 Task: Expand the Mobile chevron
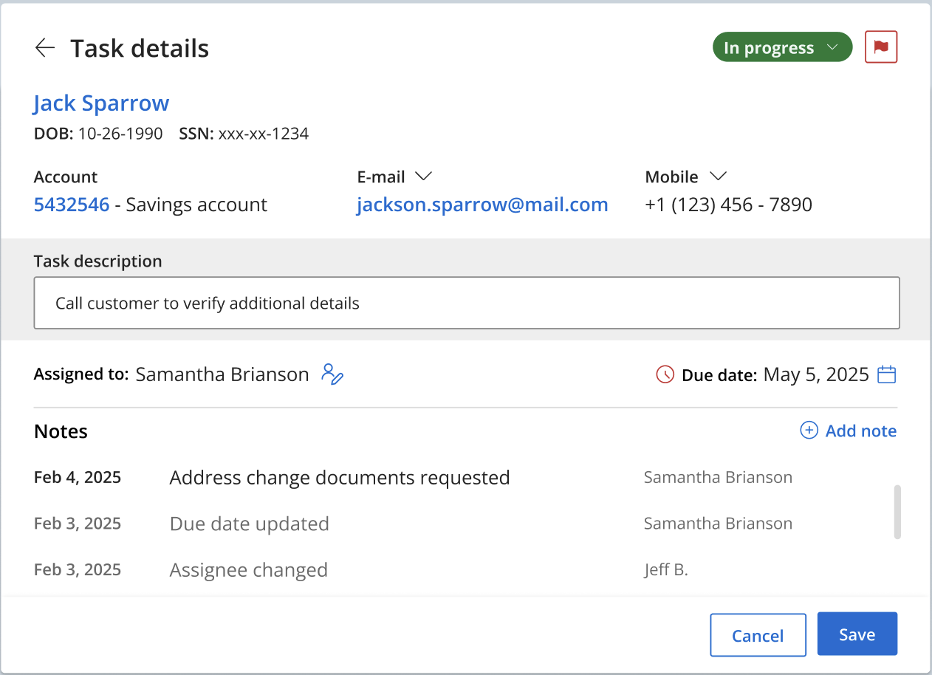pyautogui.click(x=718, y=177)
